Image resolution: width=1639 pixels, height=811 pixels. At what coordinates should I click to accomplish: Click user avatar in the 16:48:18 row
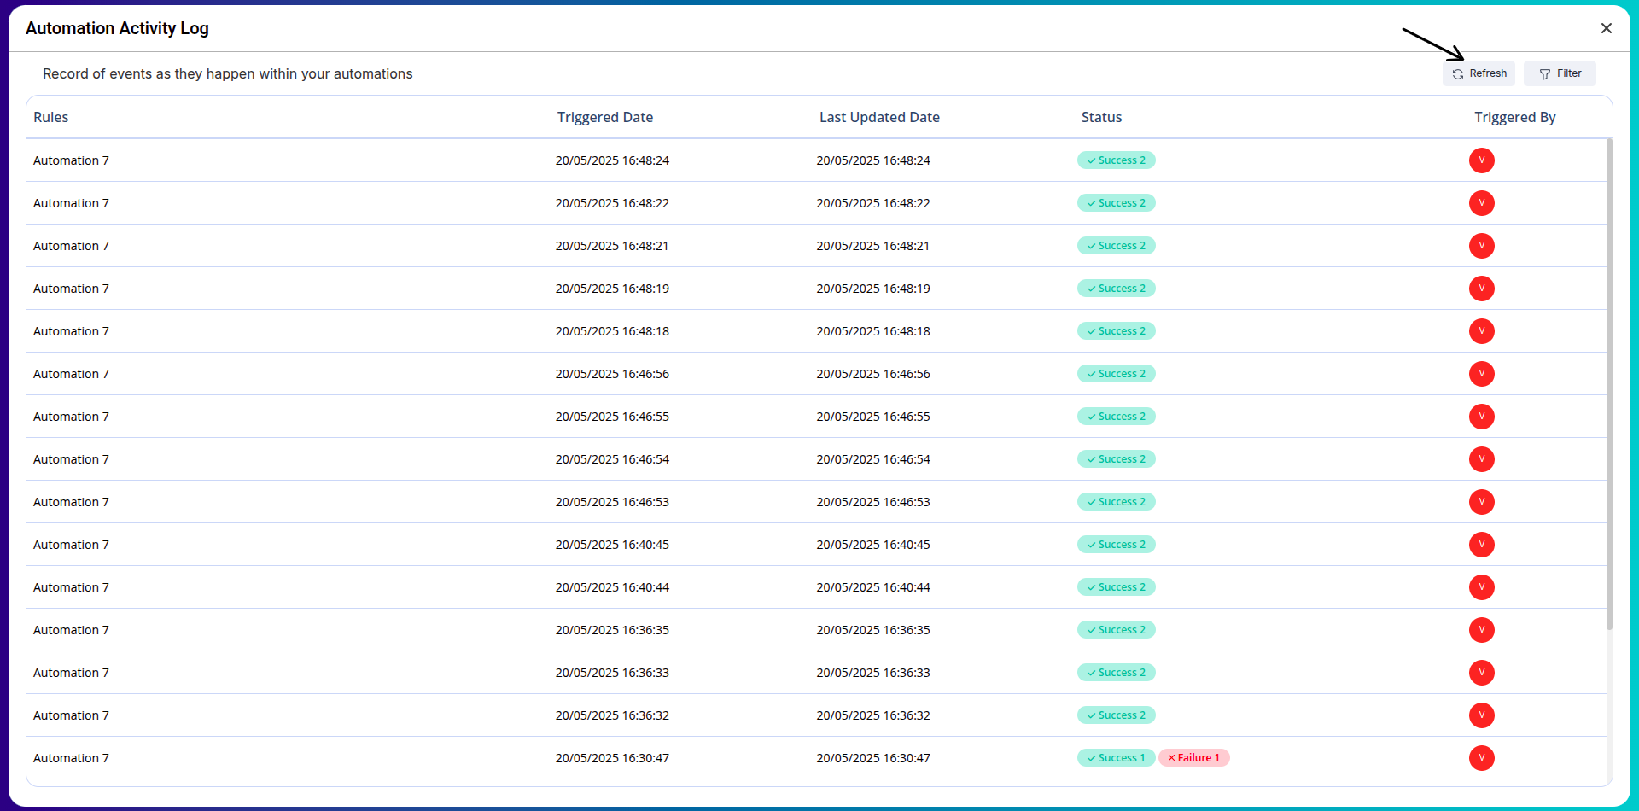1481,331
